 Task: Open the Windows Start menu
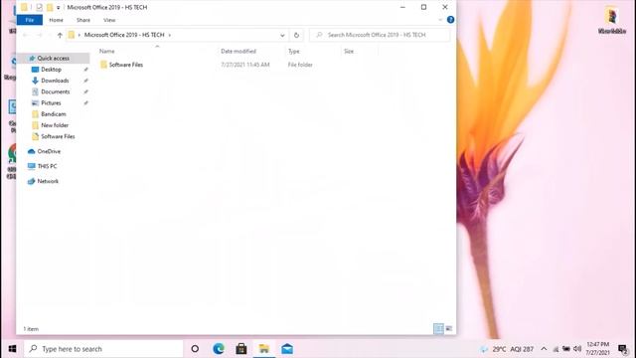tap(12, 349)
